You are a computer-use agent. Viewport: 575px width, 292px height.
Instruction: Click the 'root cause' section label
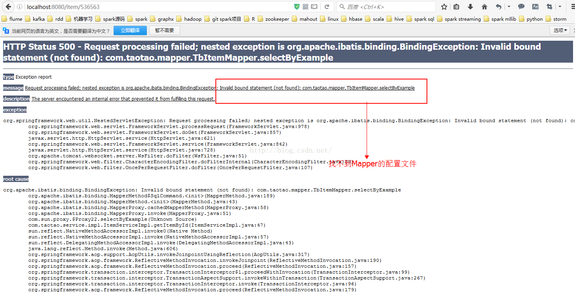point(16,179)
